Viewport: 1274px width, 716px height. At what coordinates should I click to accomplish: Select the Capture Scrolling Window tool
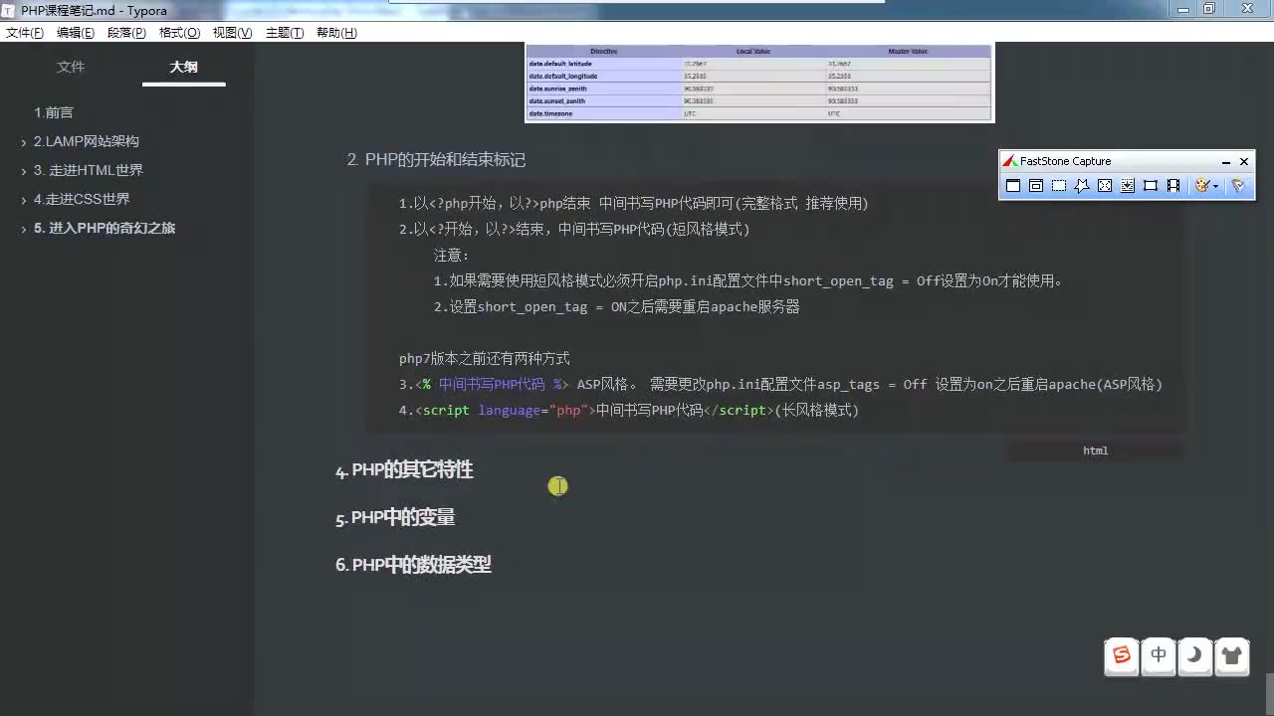[1128, 185]
